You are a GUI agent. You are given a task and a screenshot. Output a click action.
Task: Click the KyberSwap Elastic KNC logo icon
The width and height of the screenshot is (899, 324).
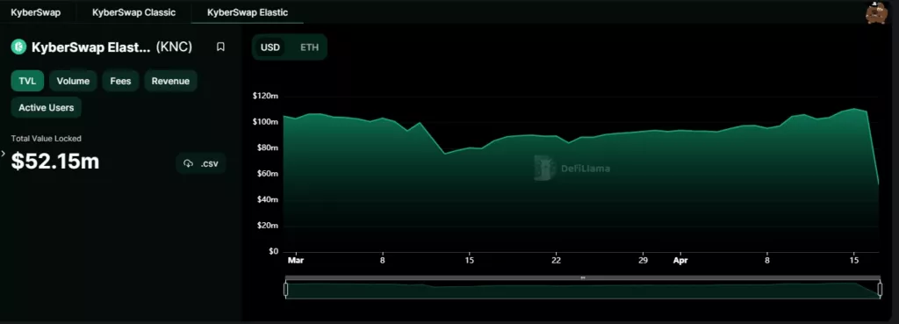[18, 47]
